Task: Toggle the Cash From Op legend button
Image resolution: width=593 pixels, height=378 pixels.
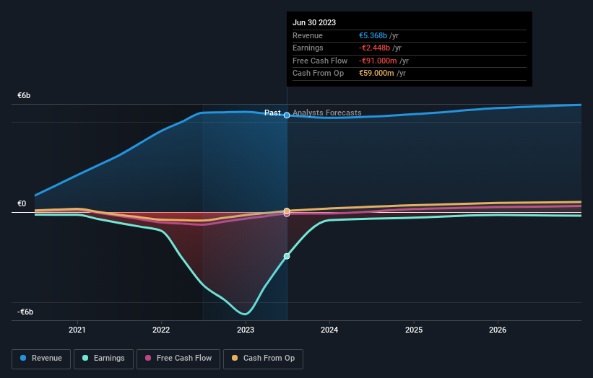Action: (263, 359)
